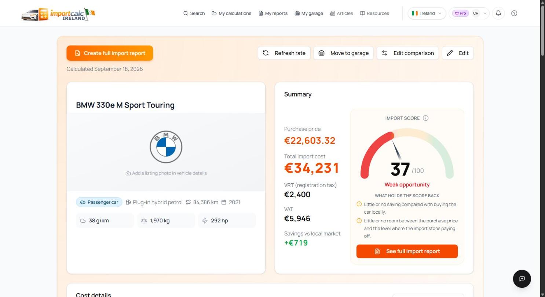Click the purchase price €22,603.32
This screenshot has height=297, width=545.
[310, 140]
